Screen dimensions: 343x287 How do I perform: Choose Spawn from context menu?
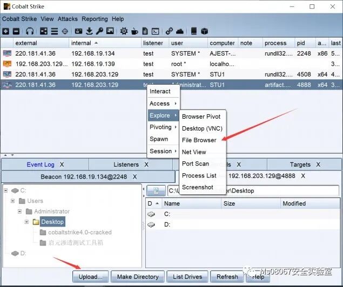point(163,139)
